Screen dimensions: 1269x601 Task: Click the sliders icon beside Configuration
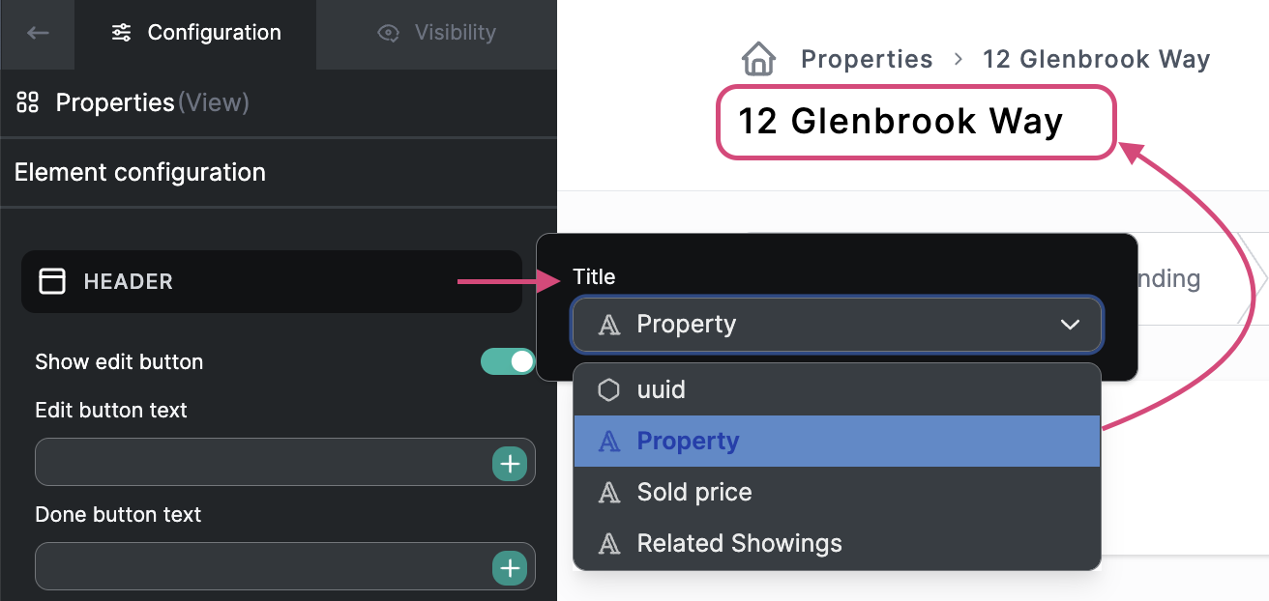pyautogui.click(x=121, y=33)
